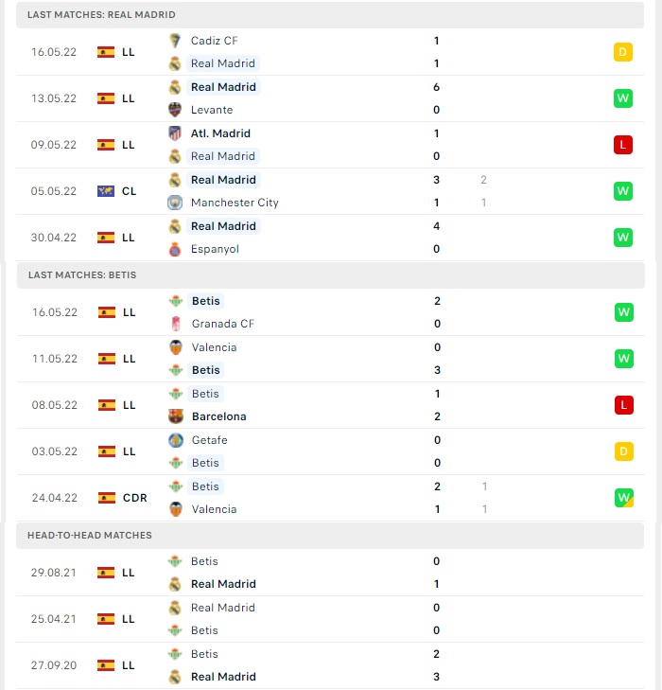Open the Manchester City team link
662x690 pixels.
(235, 203)
